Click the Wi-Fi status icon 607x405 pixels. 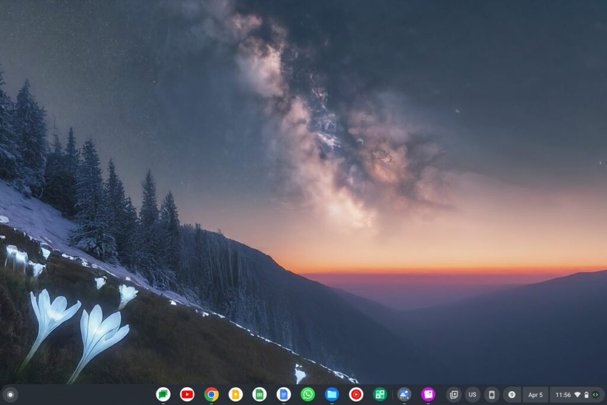click(x=577, y=394)
